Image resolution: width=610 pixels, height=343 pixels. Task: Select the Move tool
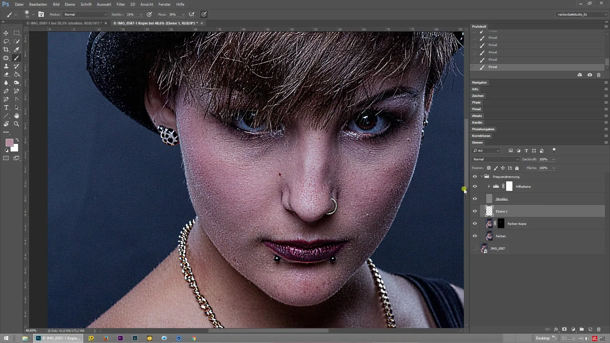pyautogui.click(x=6, y=33)
